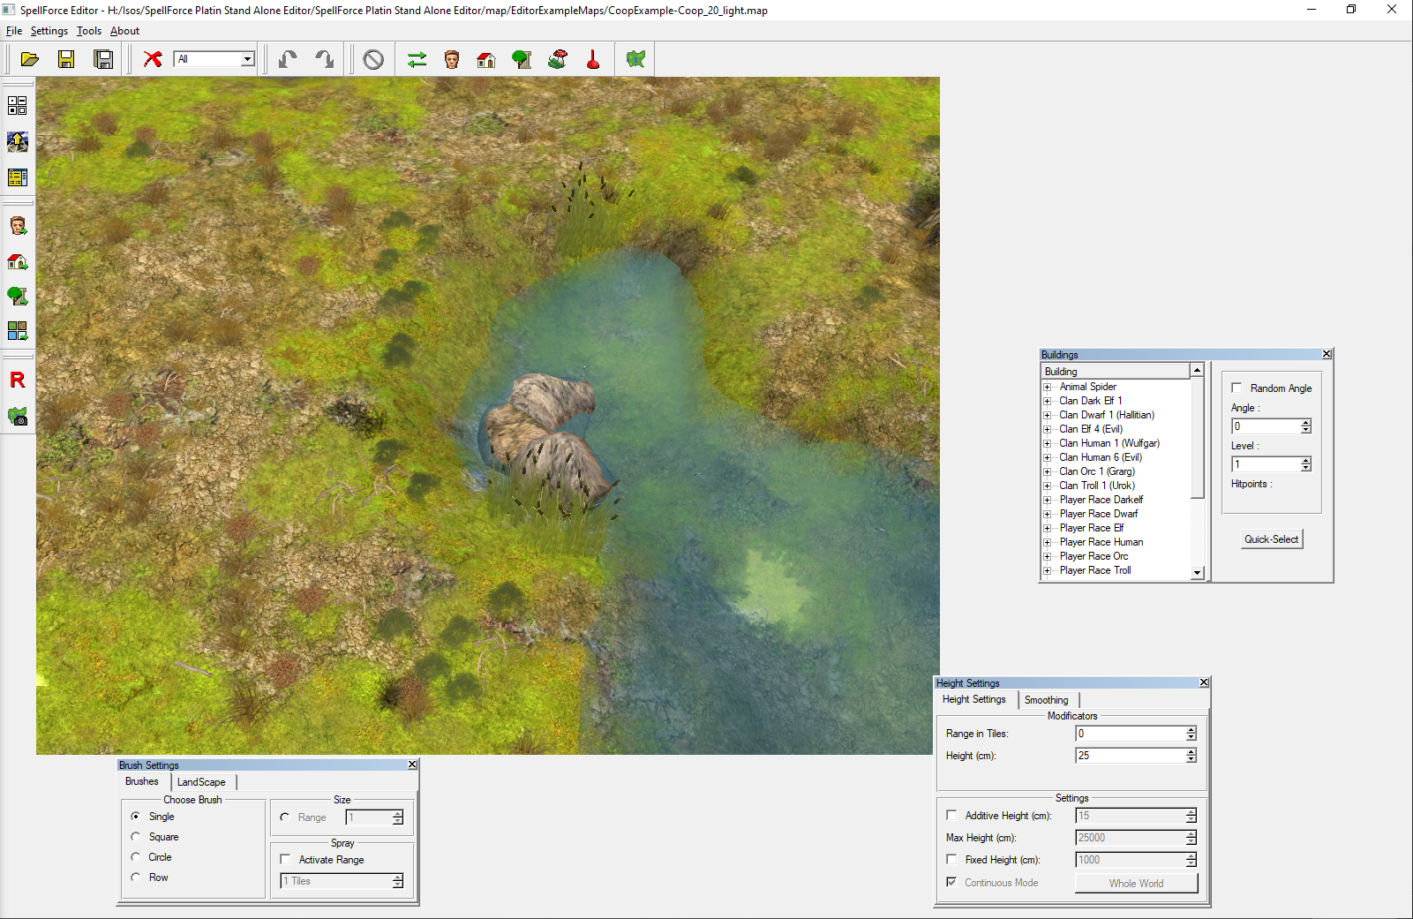
Task: Click the yellow properties list icon in sidebar
Action: (18, 177)
